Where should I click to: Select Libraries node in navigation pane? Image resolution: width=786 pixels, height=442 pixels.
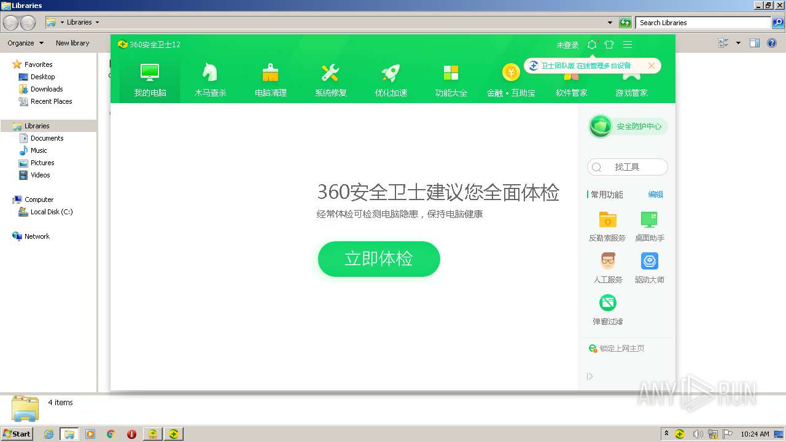pos(37,126)
